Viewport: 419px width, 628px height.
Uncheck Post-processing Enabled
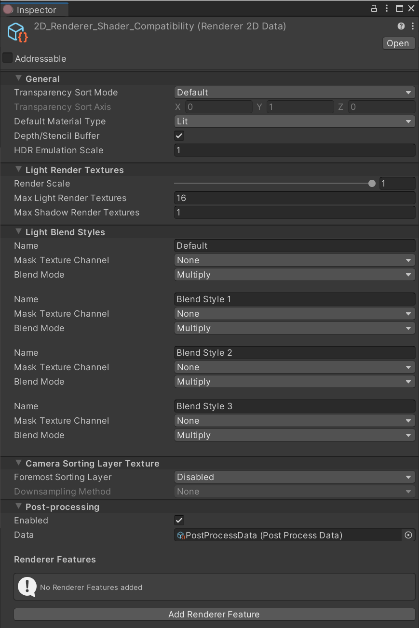pyautogui.click(x=179, y=520)
